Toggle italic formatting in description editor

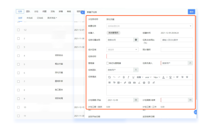click(128, 77)
